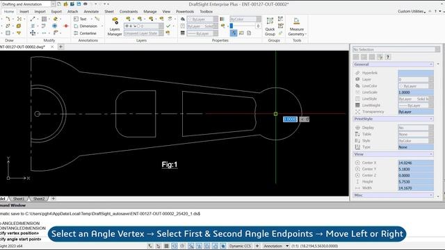Viewport: 445px width, 250px height.
Task: Select the Text annotation tool
Action: pyautogui.click(x=81, y=19)
